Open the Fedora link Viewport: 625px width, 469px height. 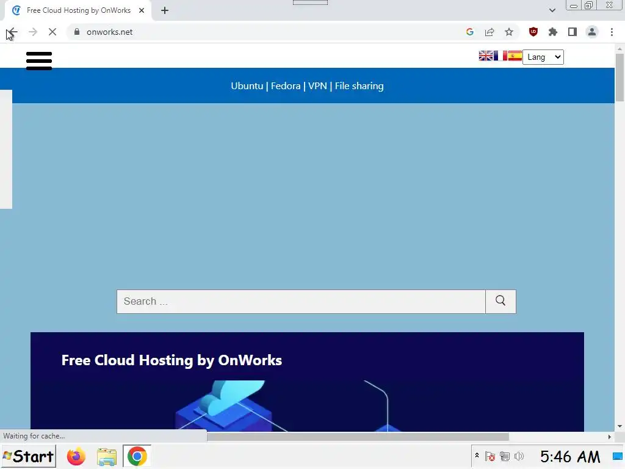coord(286,85)
